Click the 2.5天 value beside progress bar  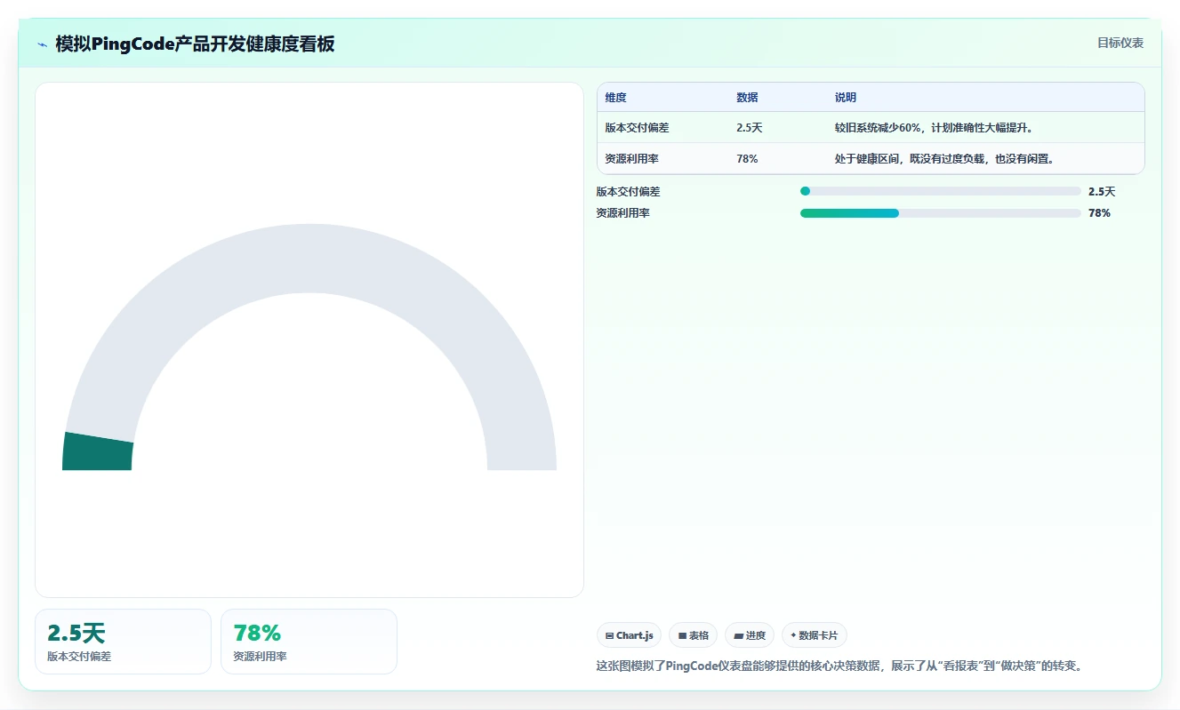point(1102,191)
